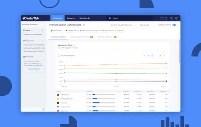Viewport: 201px width, 127px height.
Task: Open everlane.com in United States arena
Action: [x=33, y=34]
